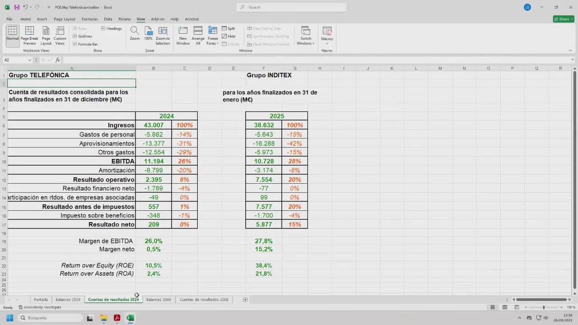Image resolution: width=578 pixels, height=325 pixels.
Task: Open Task View on taskbar
Action: (x=90, y=318)
